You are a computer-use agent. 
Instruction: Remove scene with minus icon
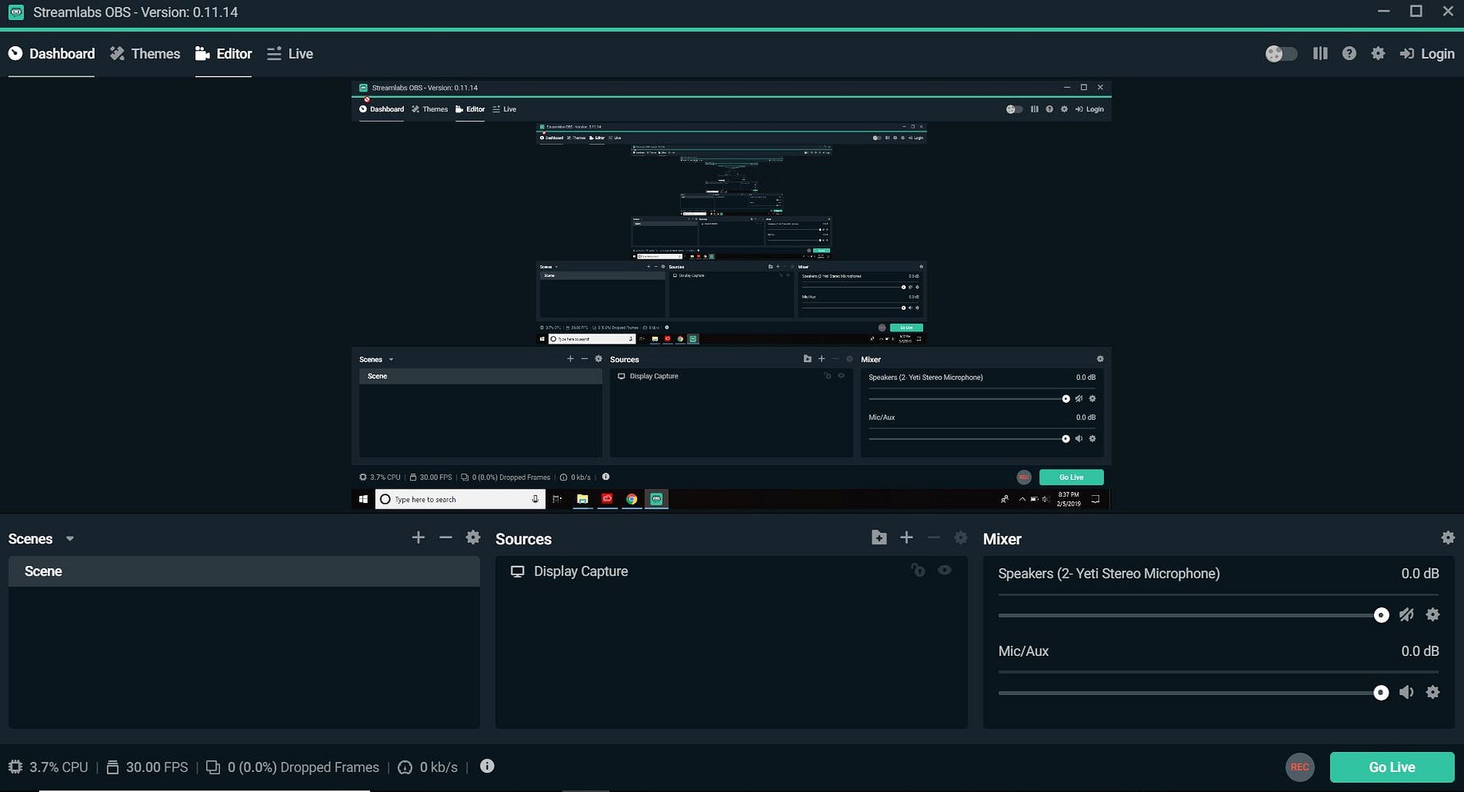click(445, 537)
